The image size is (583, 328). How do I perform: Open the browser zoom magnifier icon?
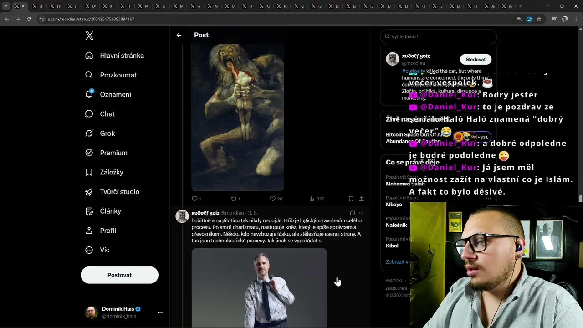[x=519, y=19]
